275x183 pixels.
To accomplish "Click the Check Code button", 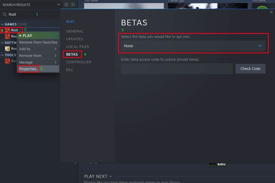I will pos(250,69).
